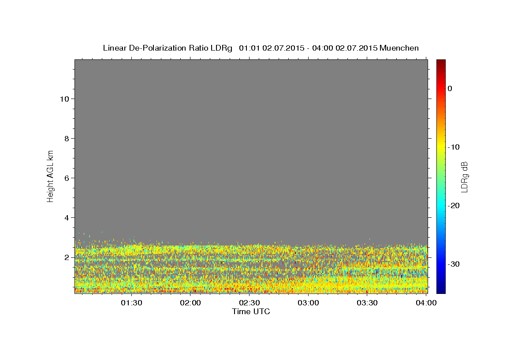Click the height tick label 2
The image size is (529, 352).
coord(67,257)
